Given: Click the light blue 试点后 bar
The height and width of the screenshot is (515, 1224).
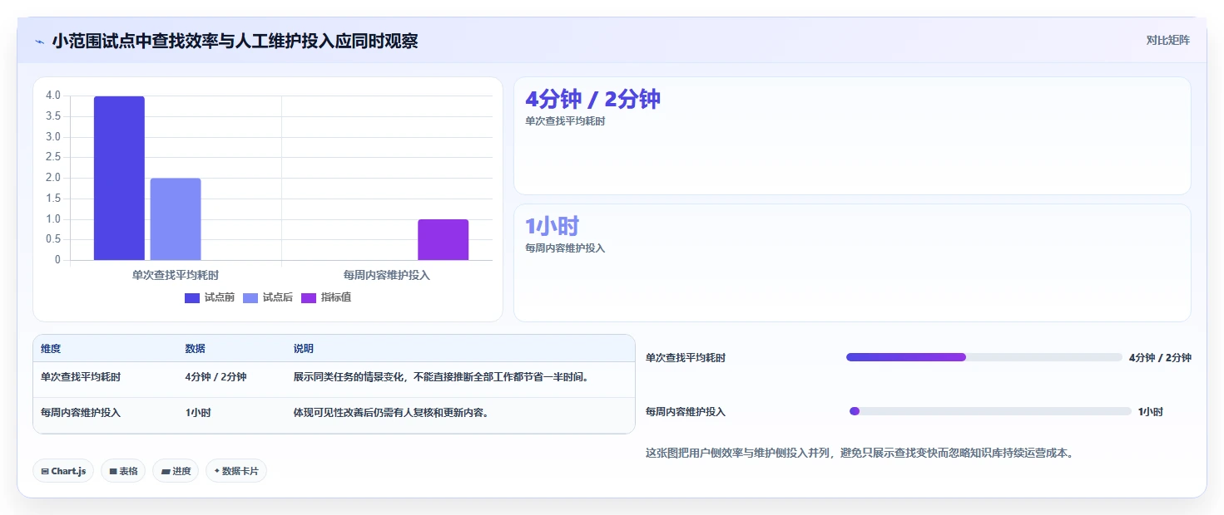Looking at the screenshot, I should [176, 219].
